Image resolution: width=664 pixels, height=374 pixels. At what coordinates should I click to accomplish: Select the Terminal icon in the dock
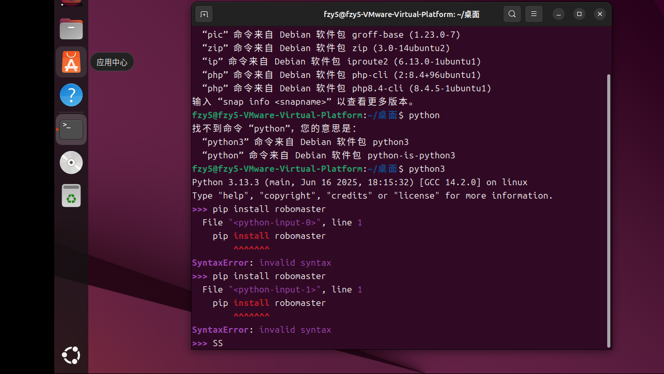point(71,129)
